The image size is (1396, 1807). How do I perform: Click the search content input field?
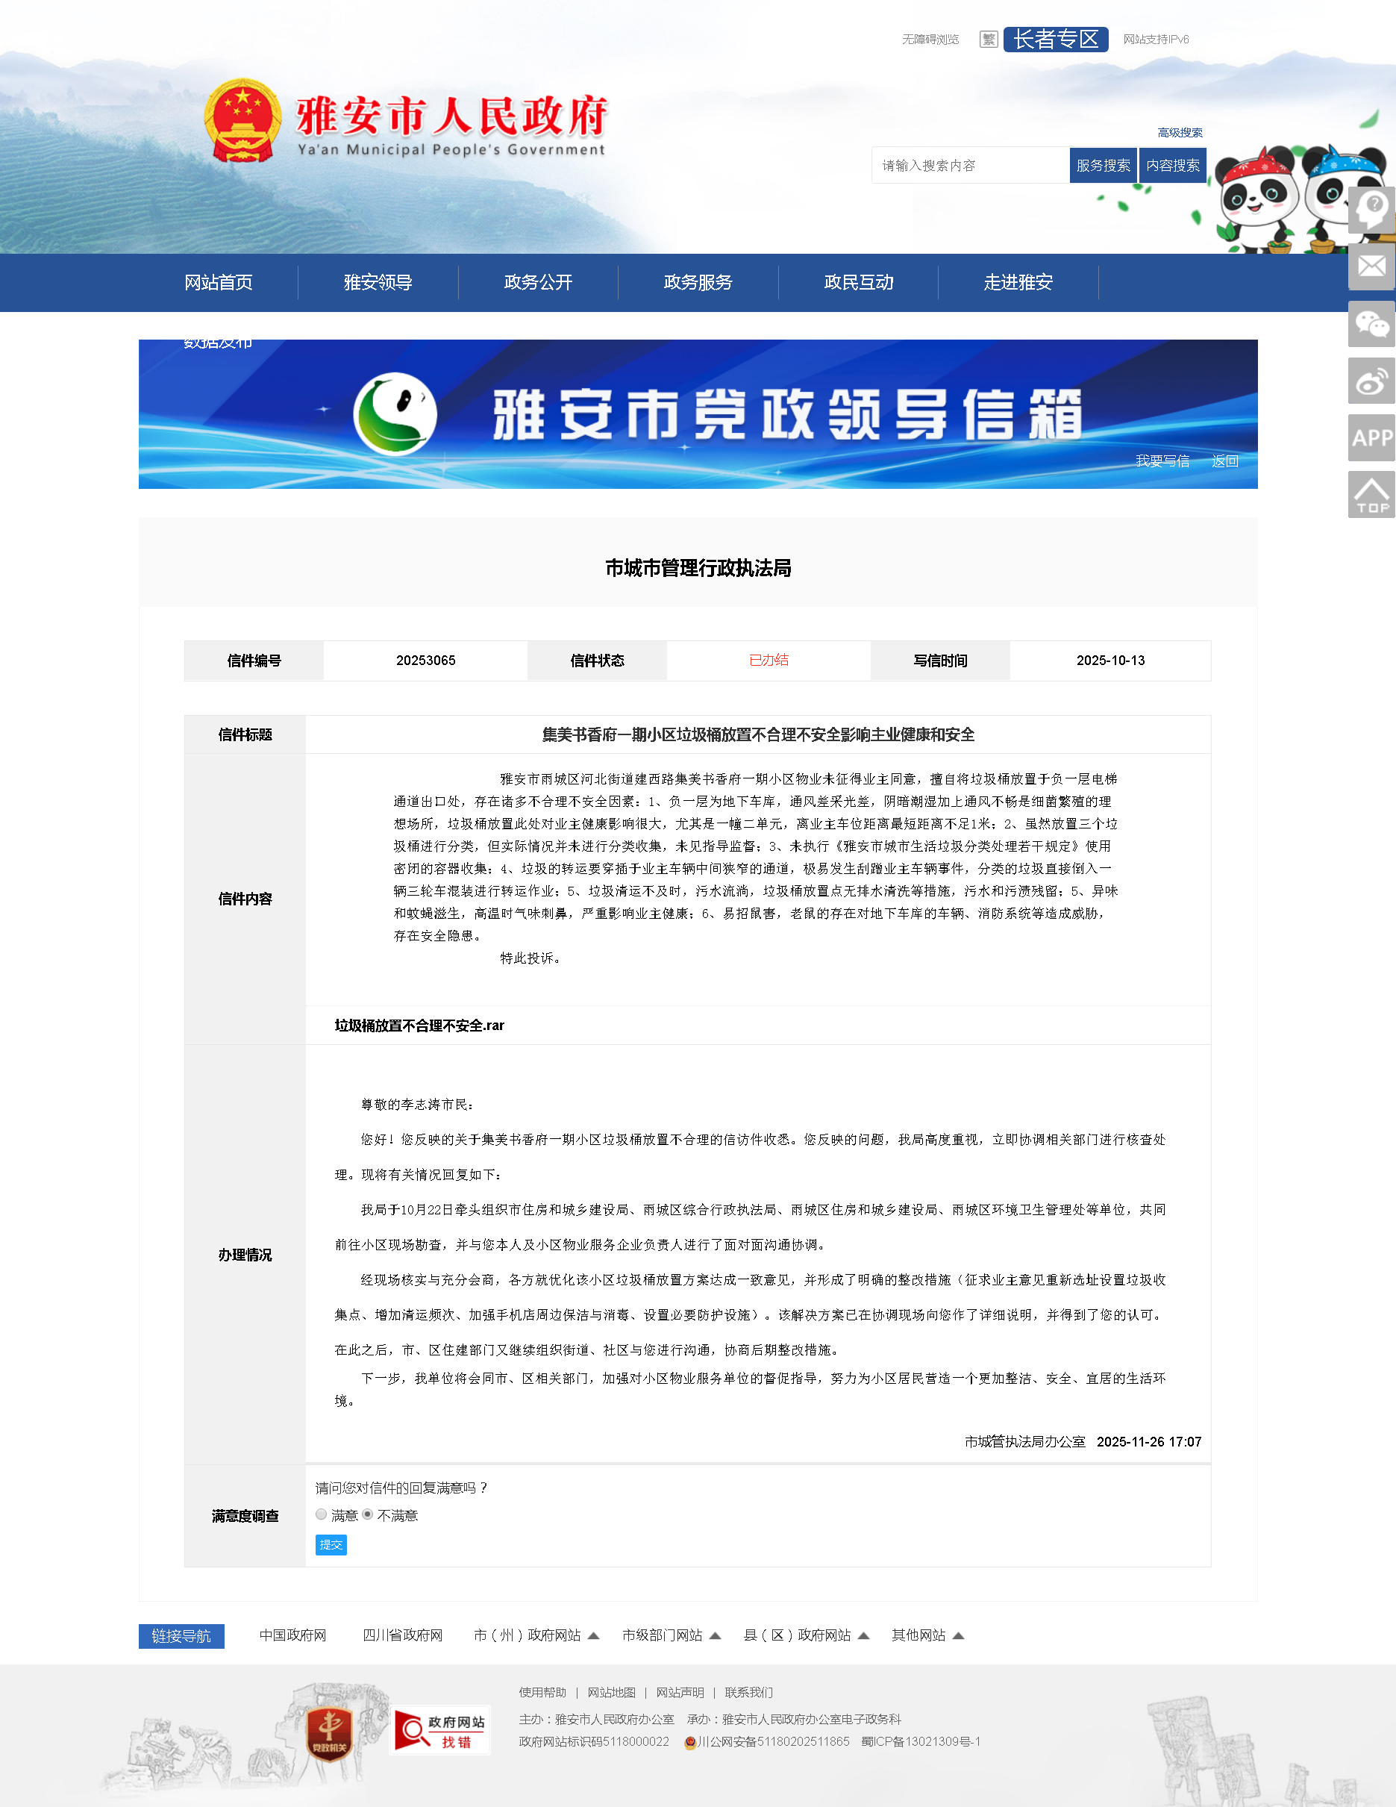pos(969,166)
